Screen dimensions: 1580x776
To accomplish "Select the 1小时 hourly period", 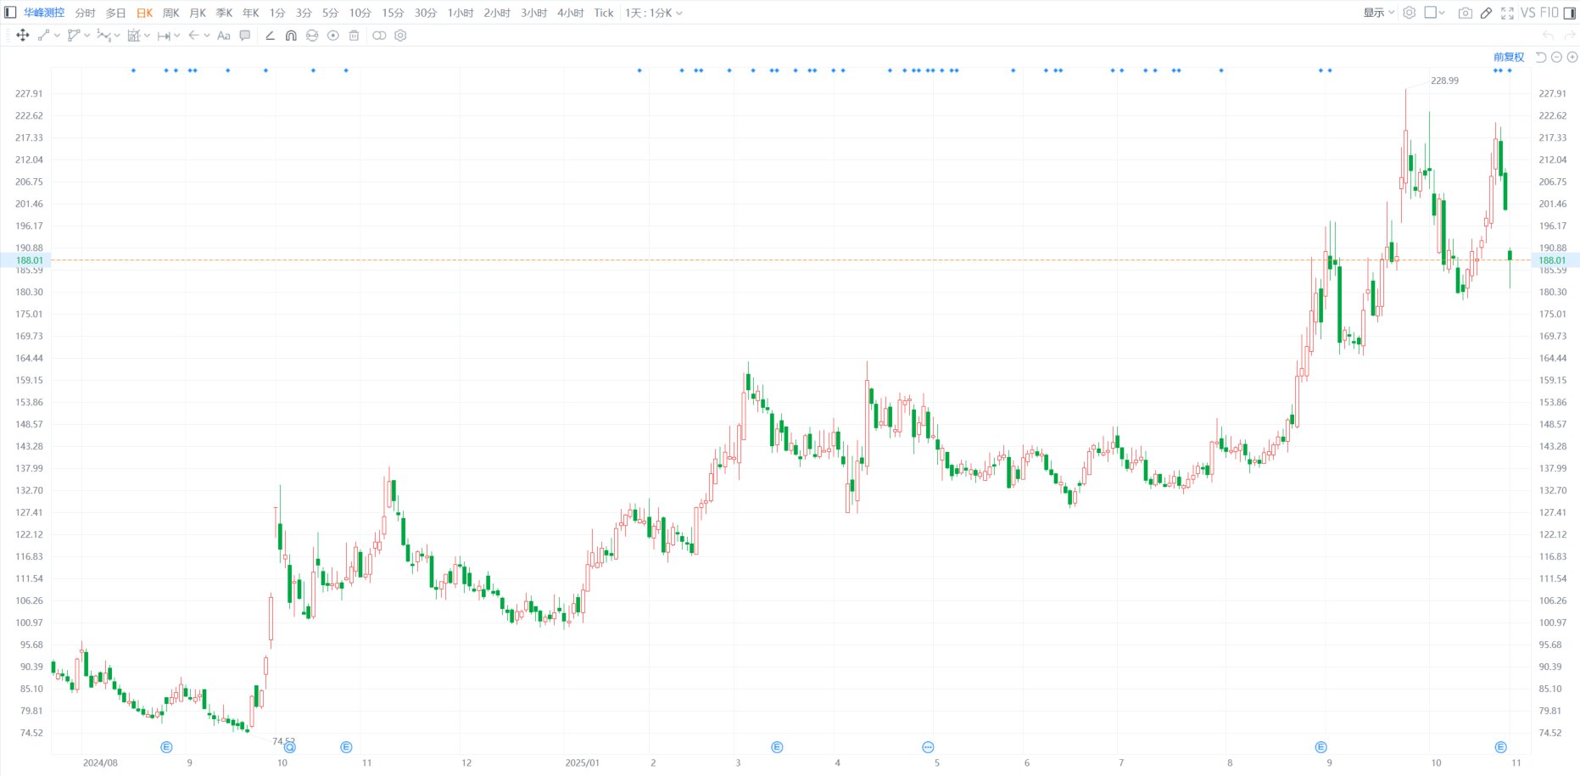I will coord(461,13).
